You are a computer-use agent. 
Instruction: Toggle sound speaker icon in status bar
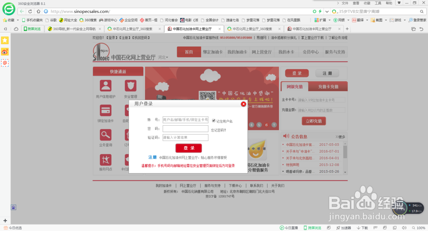[404, 228]
